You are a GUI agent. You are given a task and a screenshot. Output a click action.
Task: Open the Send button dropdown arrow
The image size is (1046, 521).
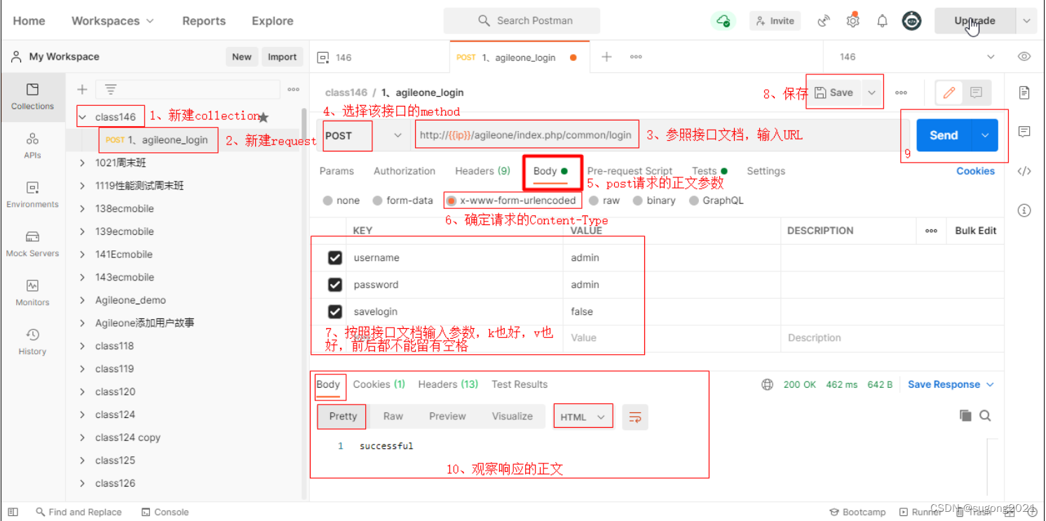985,135
